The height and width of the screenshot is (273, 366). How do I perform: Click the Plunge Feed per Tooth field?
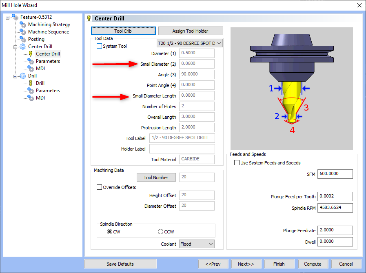pos(335,196)
